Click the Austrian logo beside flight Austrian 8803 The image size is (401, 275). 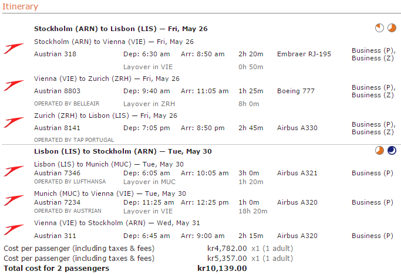pos(14,85)
